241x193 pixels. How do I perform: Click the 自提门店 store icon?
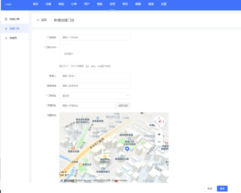6,28
